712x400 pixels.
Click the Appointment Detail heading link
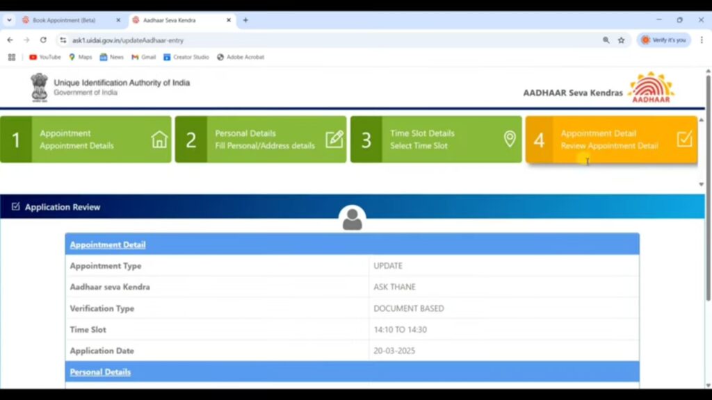tap(108, 244)
